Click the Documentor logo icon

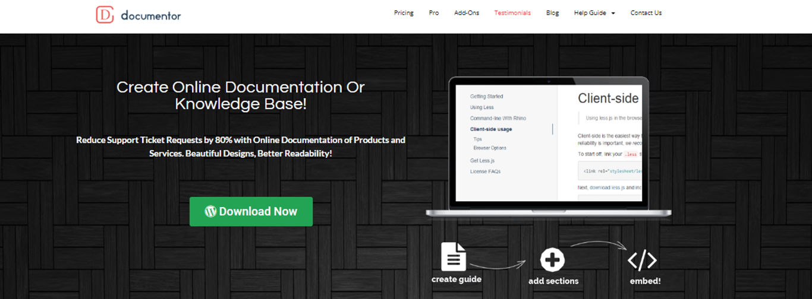click(x=105, y=15)
